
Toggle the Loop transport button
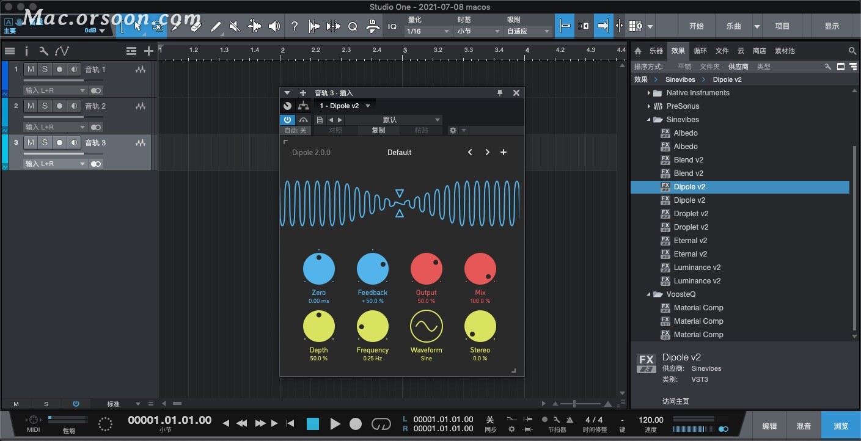click(381, 423)
